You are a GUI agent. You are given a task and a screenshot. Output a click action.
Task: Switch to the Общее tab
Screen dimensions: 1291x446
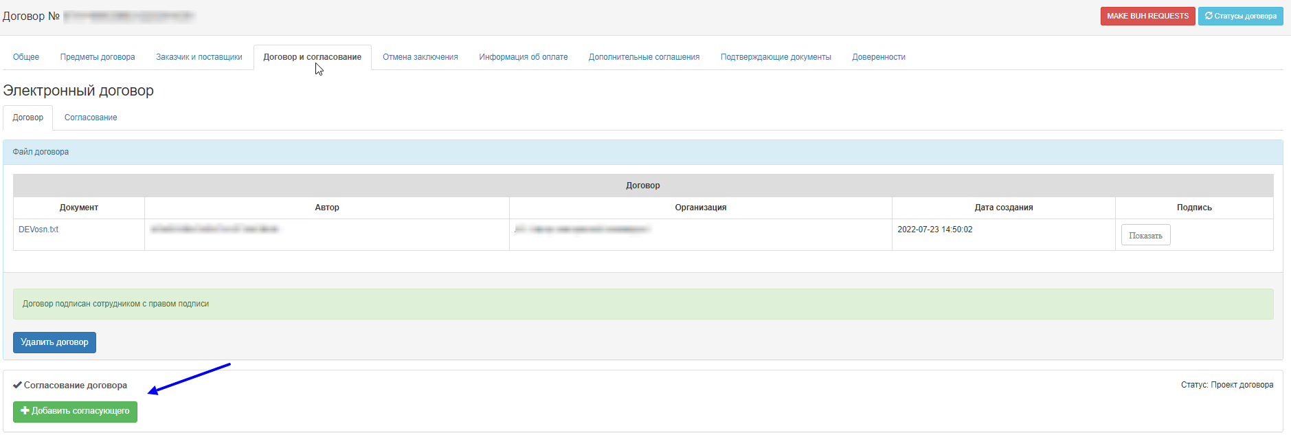[x=26, y=57]
